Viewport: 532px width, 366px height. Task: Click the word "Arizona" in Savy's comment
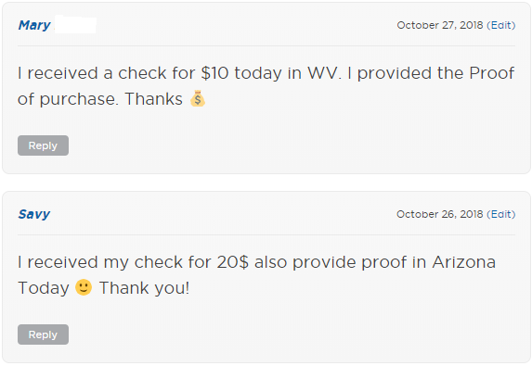[x=464, y=262]
